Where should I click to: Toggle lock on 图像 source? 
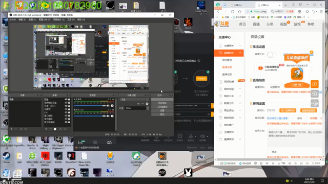point(69,100)
